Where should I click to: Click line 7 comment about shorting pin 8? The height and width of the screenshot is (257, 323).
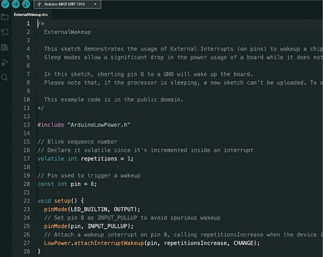coord(148,74)
